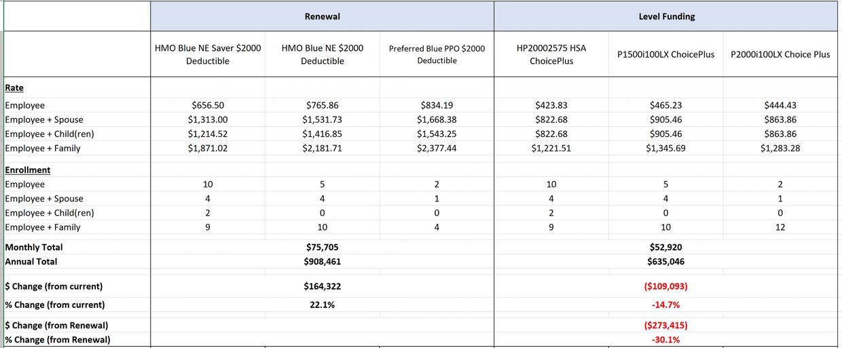
Task: Click the $1,313.00 spouse rate cell
Action: point(208,119)
